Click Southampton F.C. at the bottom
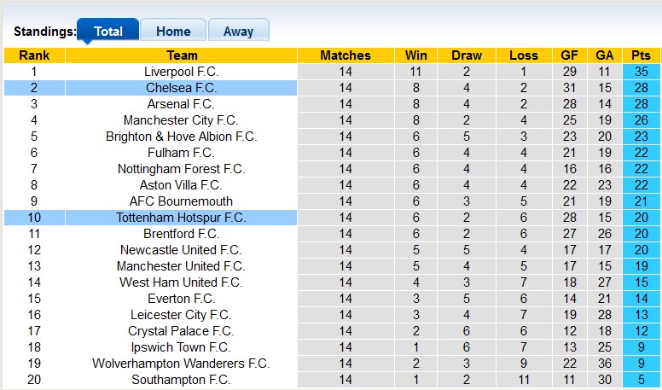The width and height of the screenshot is (662, 390). point(181,380)
